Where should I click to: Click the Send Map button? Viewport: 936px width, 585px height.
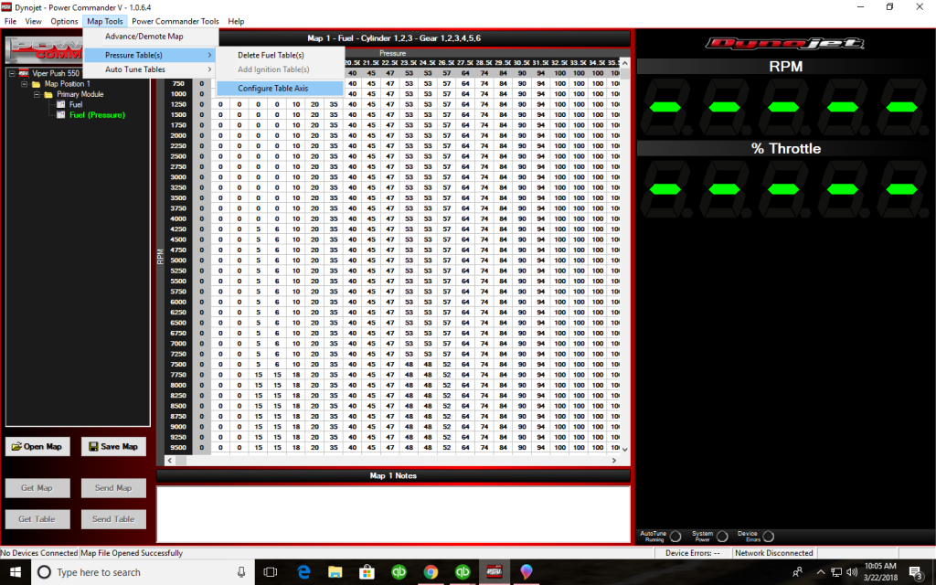113,488
